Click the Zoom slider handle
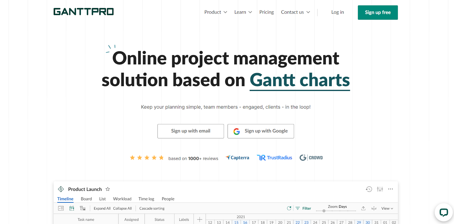Viewport: 454px width, 224px height. tap(324, 211)
